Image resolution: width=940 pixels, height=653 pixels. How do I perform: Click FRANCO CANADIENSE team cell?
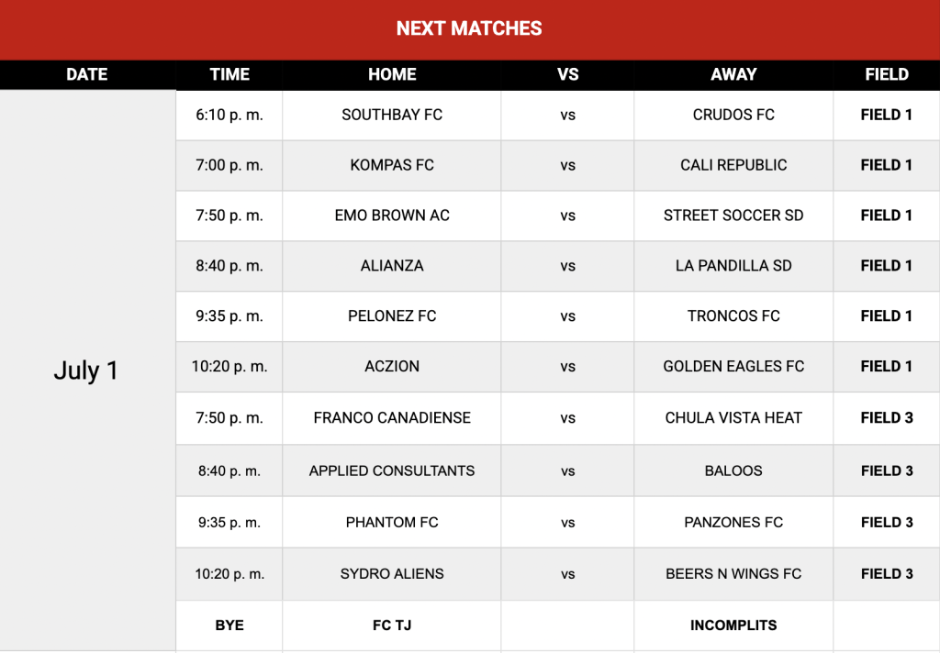pyautogui.click(x=392, y=418)
